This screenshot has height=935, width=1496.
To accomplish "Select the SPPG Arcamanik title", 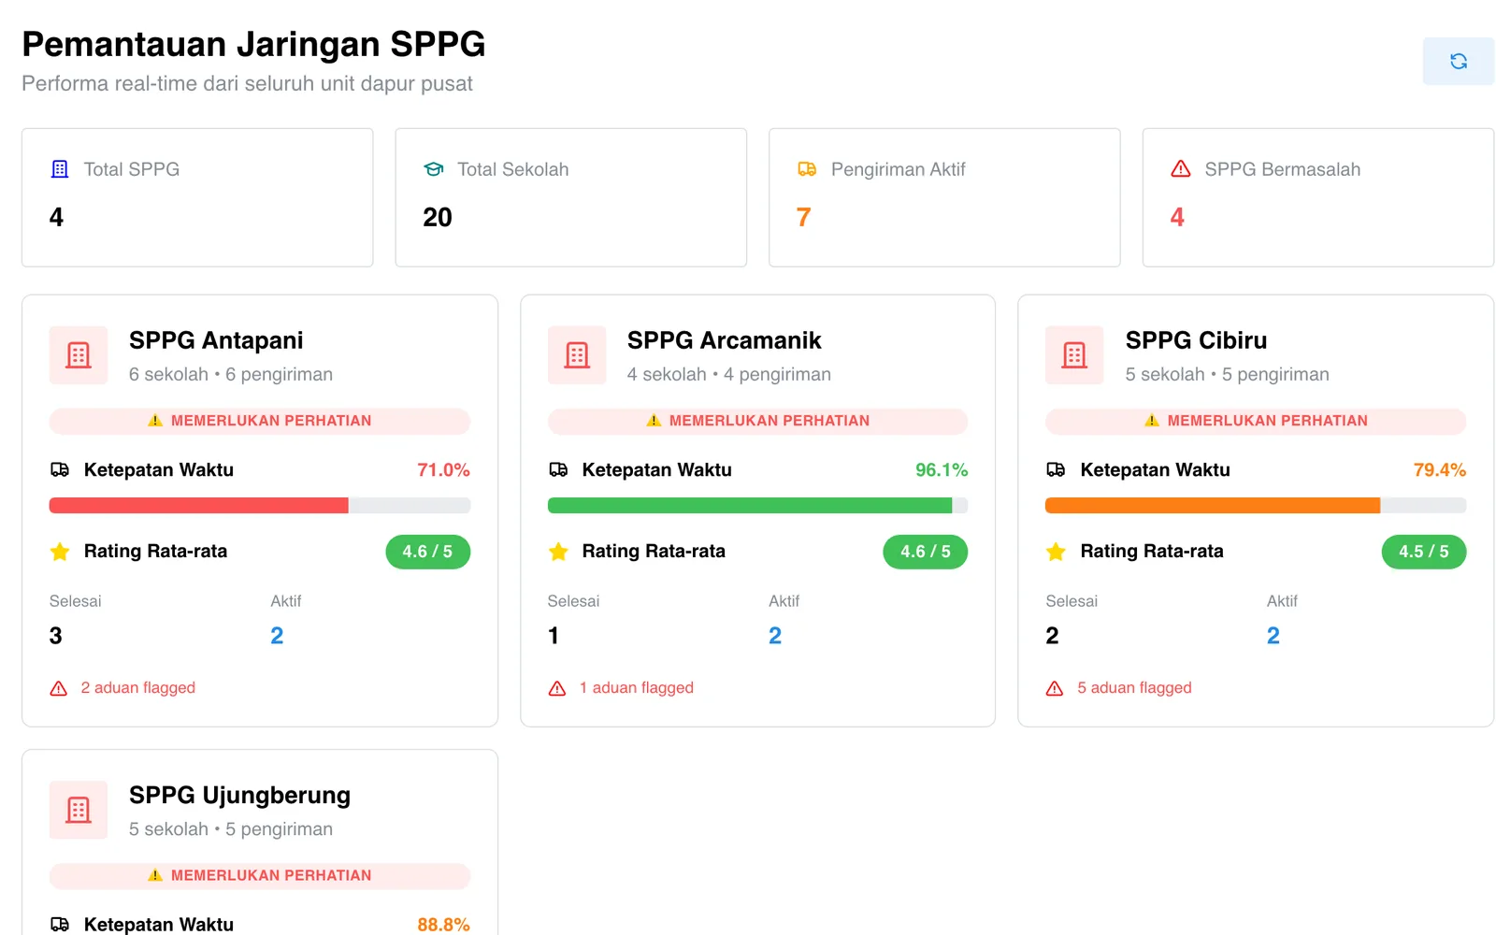I will click(x=724, y=340).
